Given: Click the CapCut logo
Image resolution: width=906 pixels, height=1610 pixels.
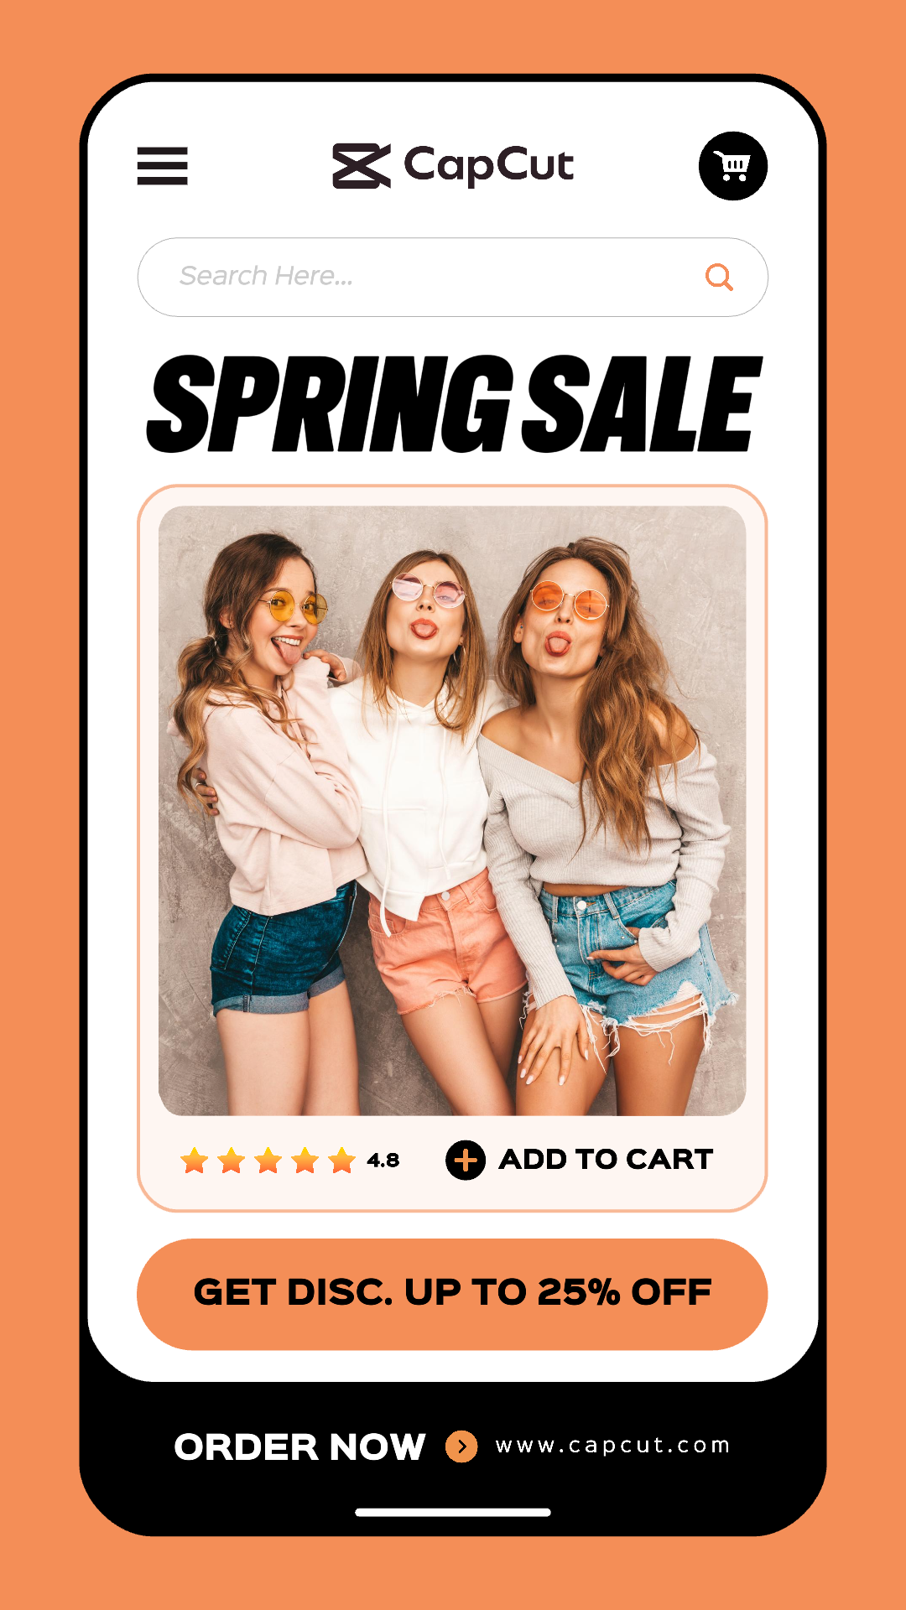Looking at the screenshot, I should click(453, 166).
